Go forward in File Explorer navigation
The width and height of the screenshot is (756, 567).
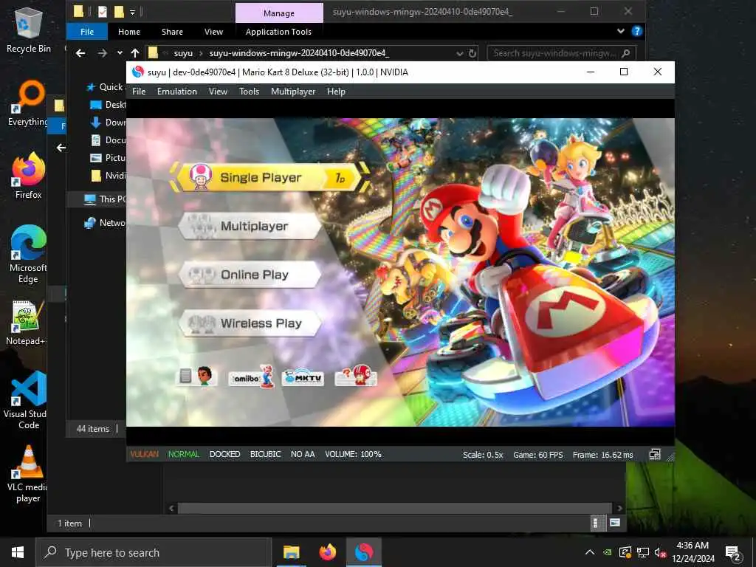pyautogui.click(x=102, y=53)
